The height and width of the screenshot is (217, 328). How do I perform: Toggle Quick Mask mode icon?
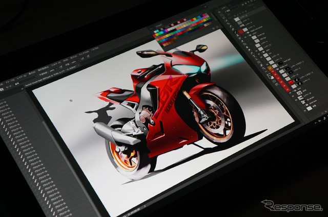coord(274,81)
